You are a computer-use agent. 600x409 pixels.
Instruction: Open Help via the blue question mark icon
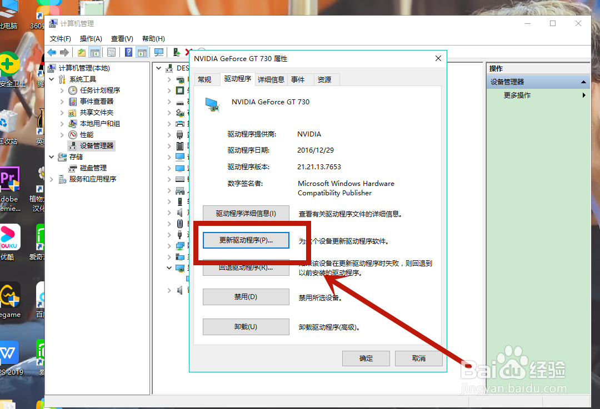click(129, 52)
